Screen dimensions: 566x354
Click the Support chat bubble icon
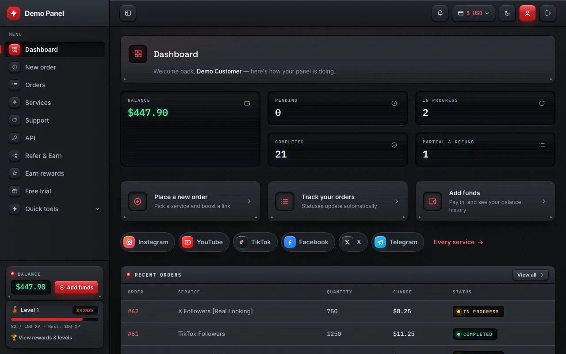[15, 120]
